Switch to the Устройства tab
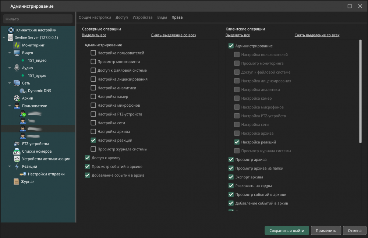Image resolution: width=368 pixels, height=238 pixels. pyautogui.click(x=142, y=17)
